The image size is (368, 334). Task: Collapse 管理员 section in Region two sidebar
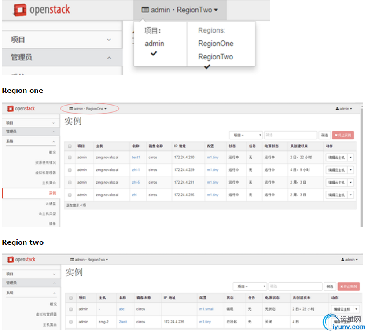pyautogui.click(x=31, y=283)
